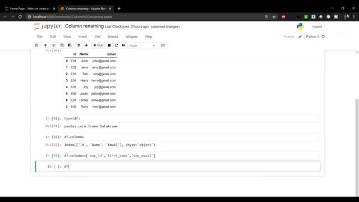The width and height of the screenshot is (359, 202).
Task: Switch to the Home Page browser tab
Action: pos(29,9)
